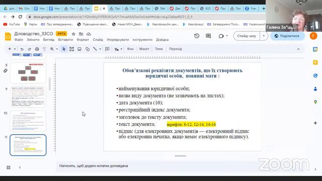Activate the paint format tool
The height and width of the screenshot is (181, 322).
point(44,49)
